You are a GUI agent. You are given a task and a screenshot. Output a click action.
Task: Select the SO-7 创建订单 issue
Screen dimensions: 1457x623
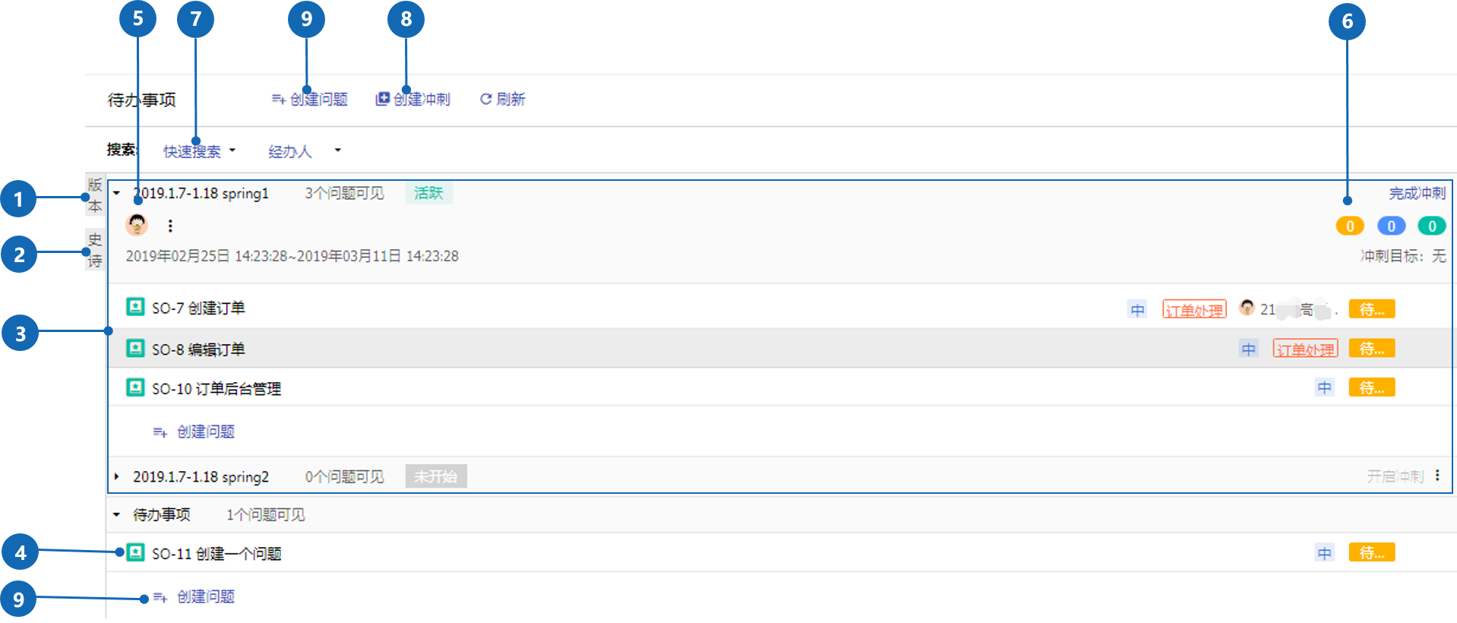[779, 308]
